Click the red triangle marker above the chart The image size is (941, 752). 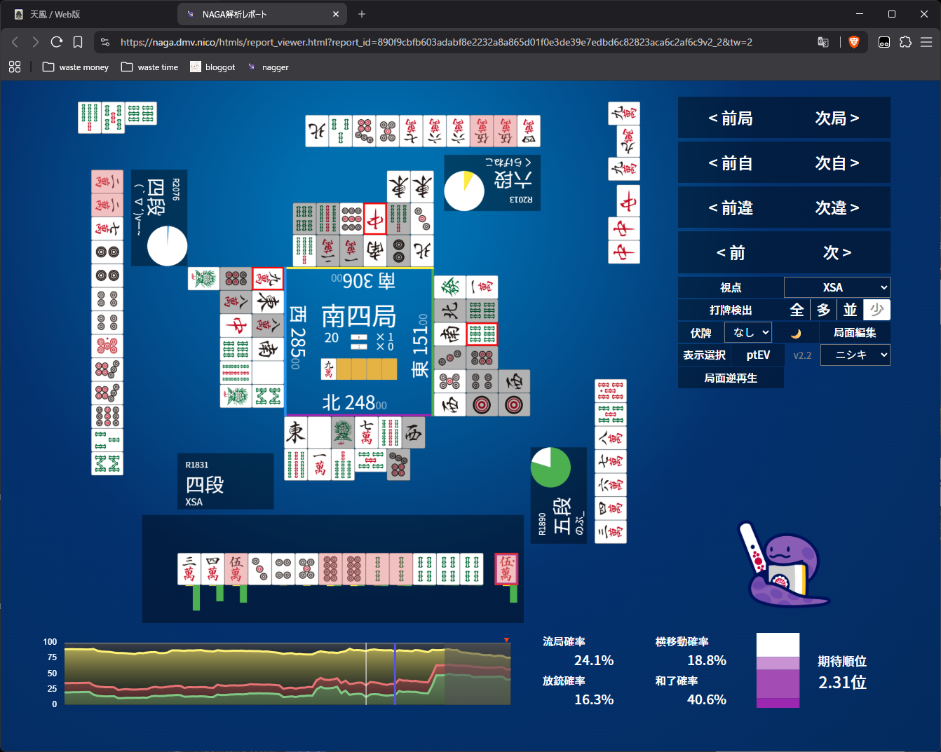pos(506,640)
